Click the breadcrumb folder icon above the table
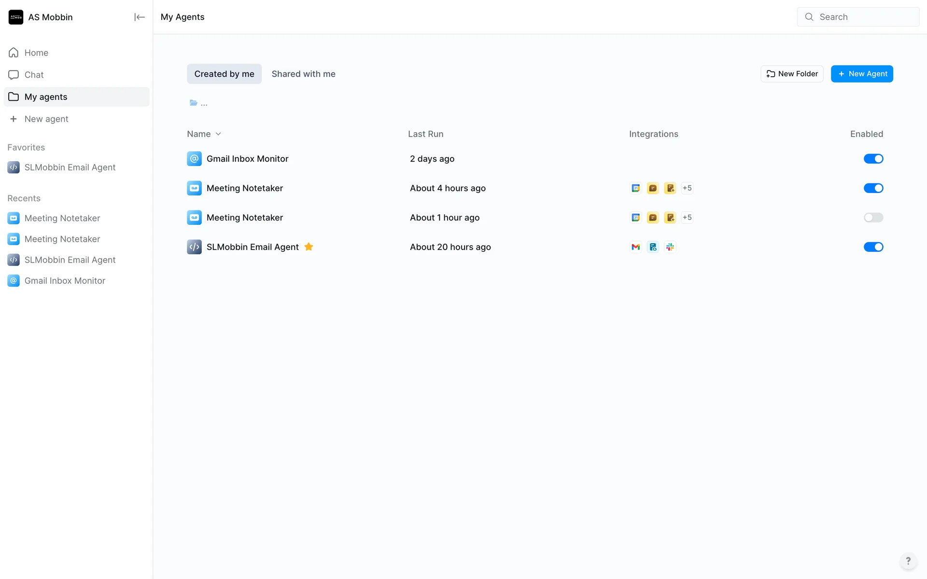 coord(194,103)
